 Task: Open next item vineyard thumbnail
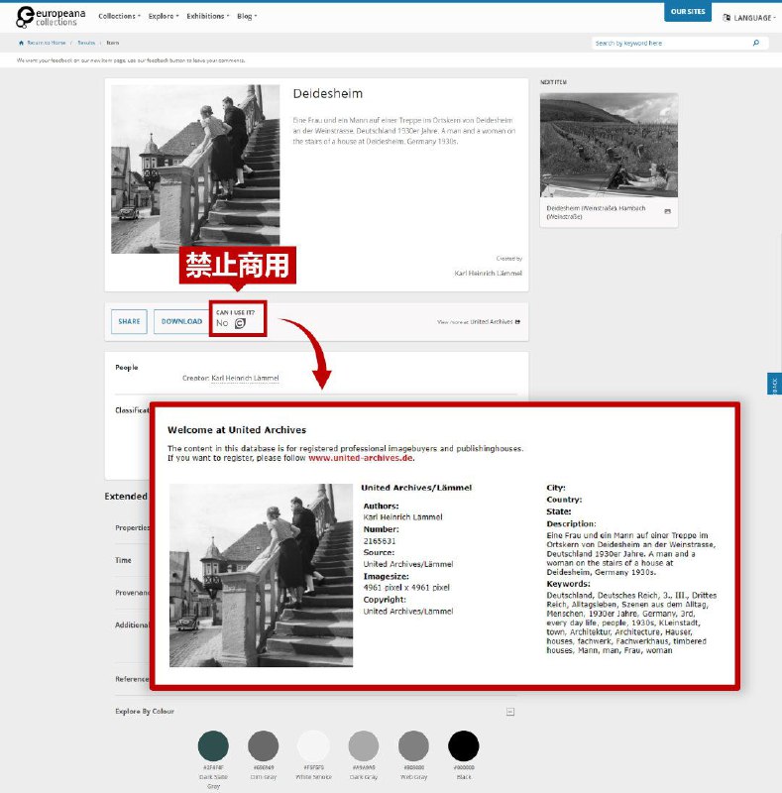pyautogui.click(x=609, y=145)
